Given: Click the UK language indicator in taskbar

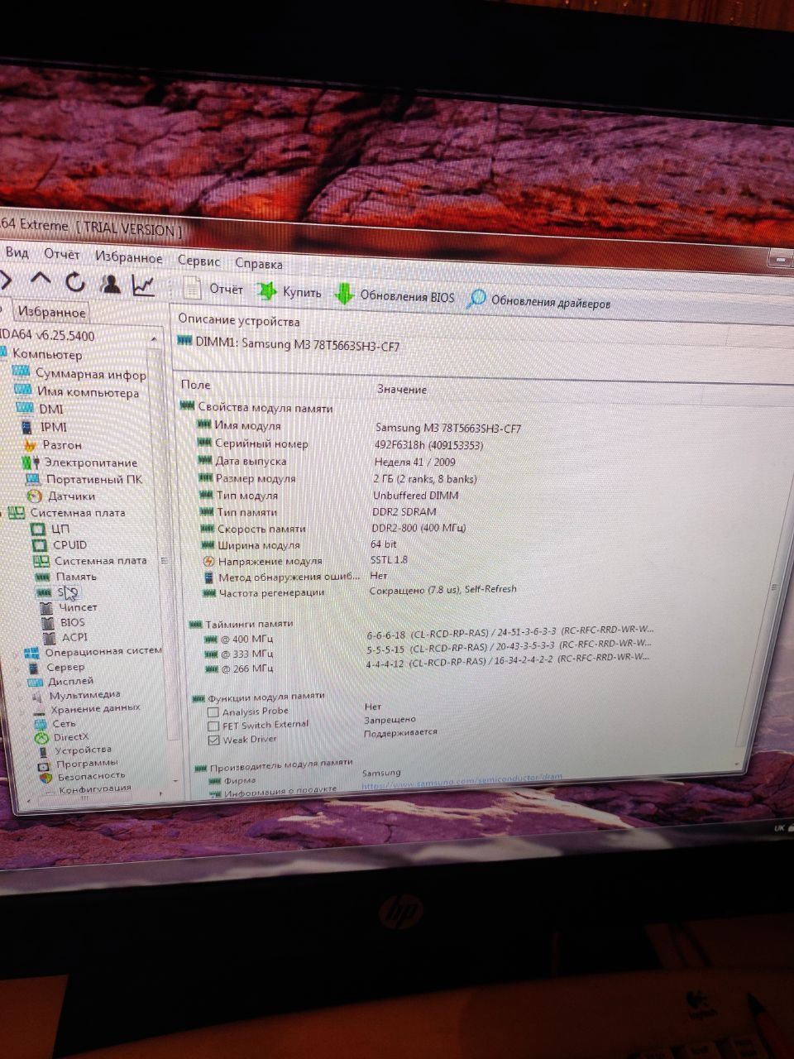Looking at the screenshot, I should tap(778, 828).
